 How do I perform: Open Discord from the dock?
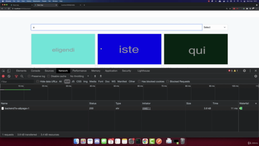tap(97, 141)
